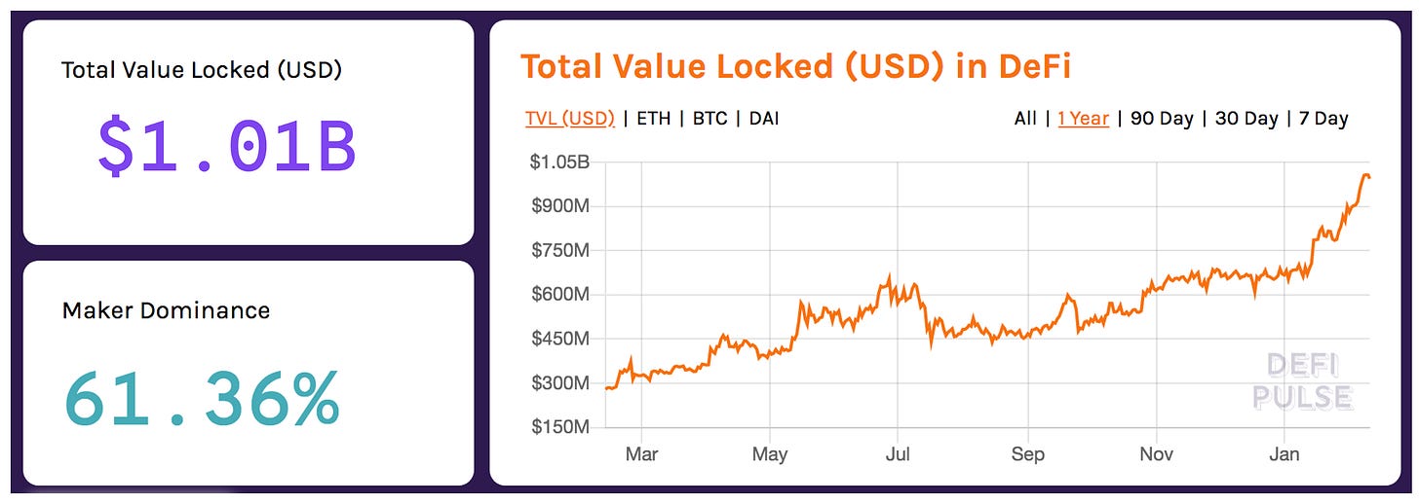Show All time range
Image resolution: width=1419 pixels, height=504 pixels.
(1024, 119)
